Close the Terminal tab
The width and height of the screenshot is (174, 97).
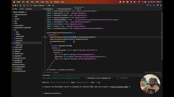tap(51, 75)
